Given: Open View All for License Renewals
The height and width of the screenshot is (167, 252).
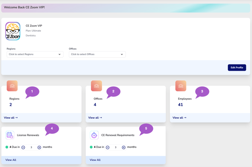Looking at the screenshot, I should coord(11,160).
